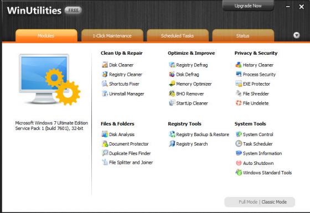This screenshot has width=310, height=213.
Task: Open the Disk Cleaner icon
Action: click(x=105, y=65)
